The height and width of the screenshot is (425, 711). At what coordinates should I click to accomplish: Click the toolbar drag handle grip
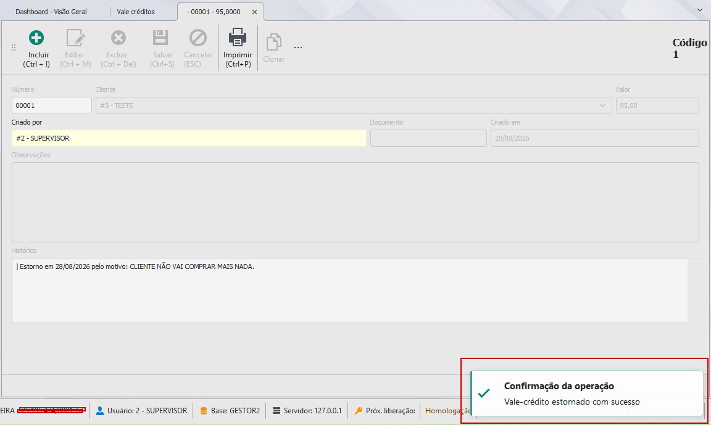14,47
